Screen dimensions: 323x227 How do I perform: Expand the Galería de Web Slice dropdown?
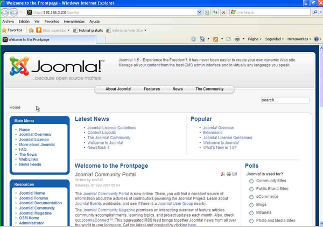145,30
